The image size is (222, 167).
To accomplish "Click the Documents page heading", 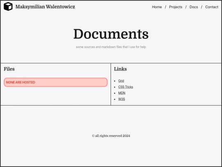I will 111,34.
